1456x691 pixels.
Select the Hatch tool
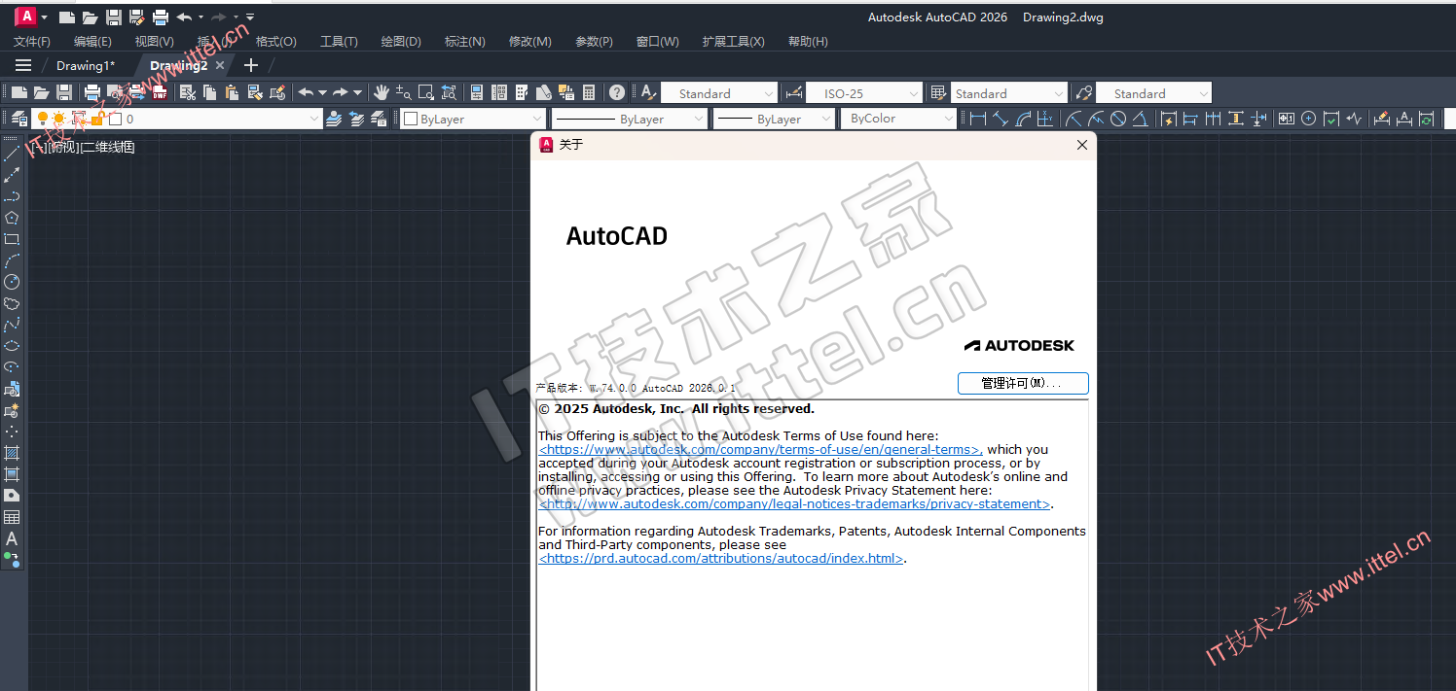tap(12, 453)
